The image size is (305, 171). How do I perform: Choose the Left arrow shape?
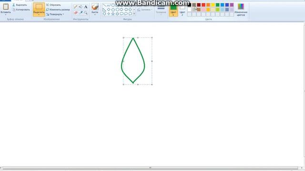[126, 9]
